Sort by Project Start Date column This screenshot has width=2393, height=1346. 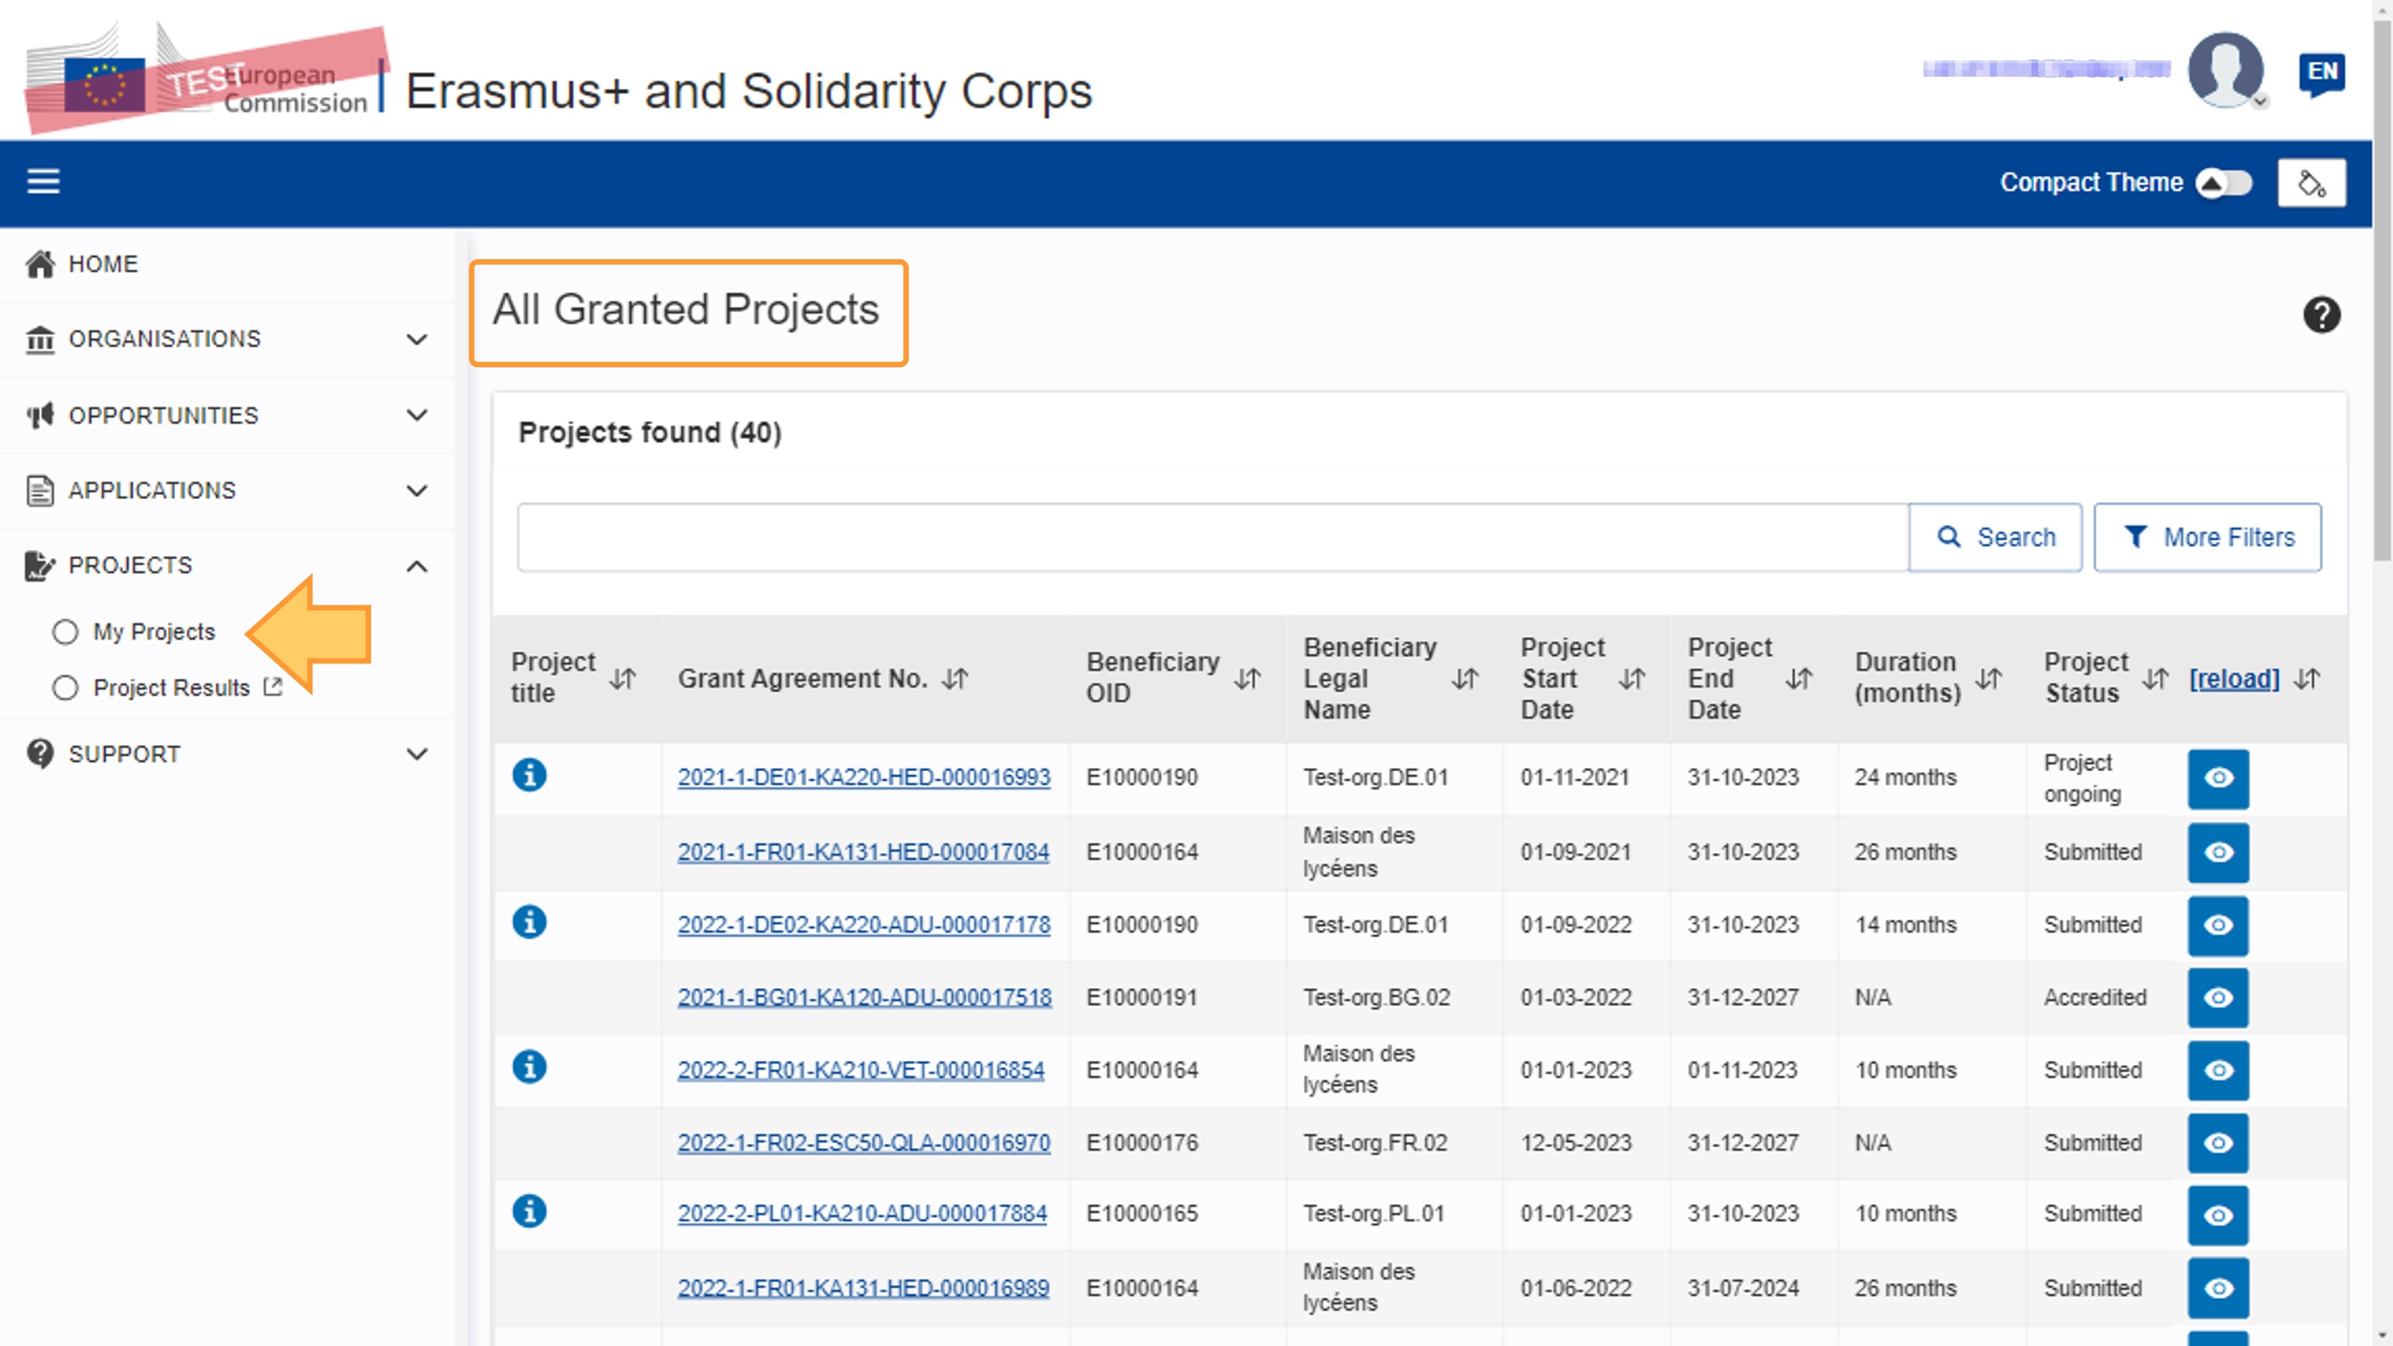1632,679
